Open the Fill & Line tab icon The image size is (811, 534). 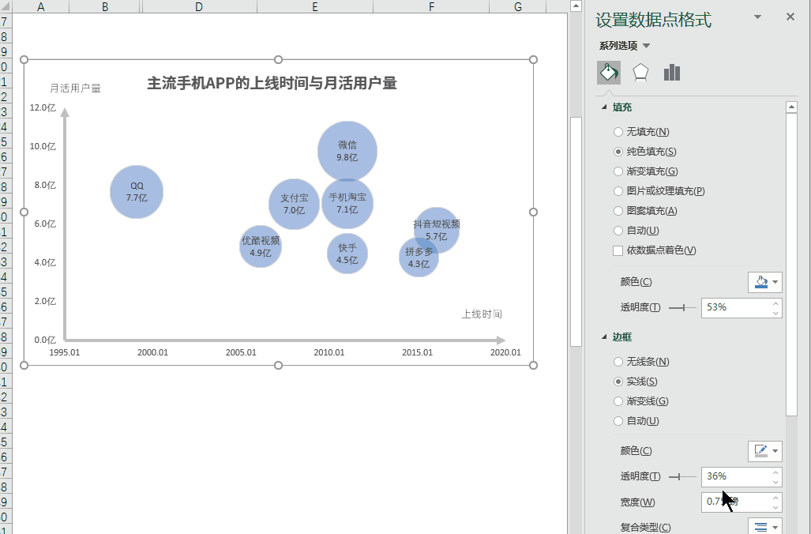point(609,73)
